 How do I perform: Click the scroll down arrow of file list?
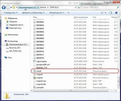pyautogui.click(x=118, y=88)
